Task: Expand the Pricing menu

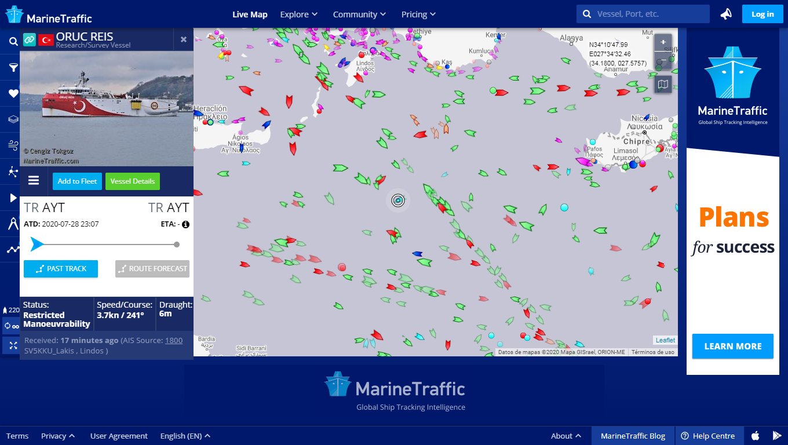Action: point(418,14)
